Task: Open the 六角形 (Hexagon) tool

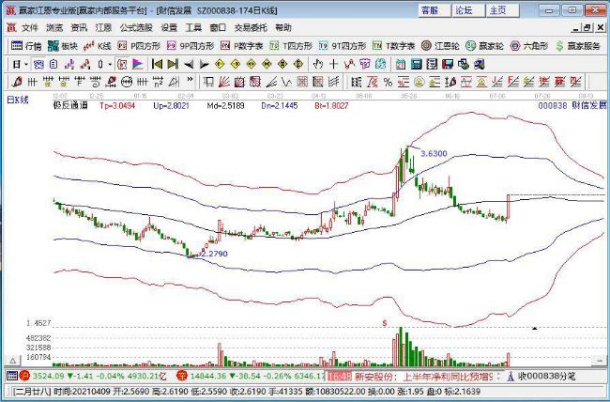Action: coord(532,45)
